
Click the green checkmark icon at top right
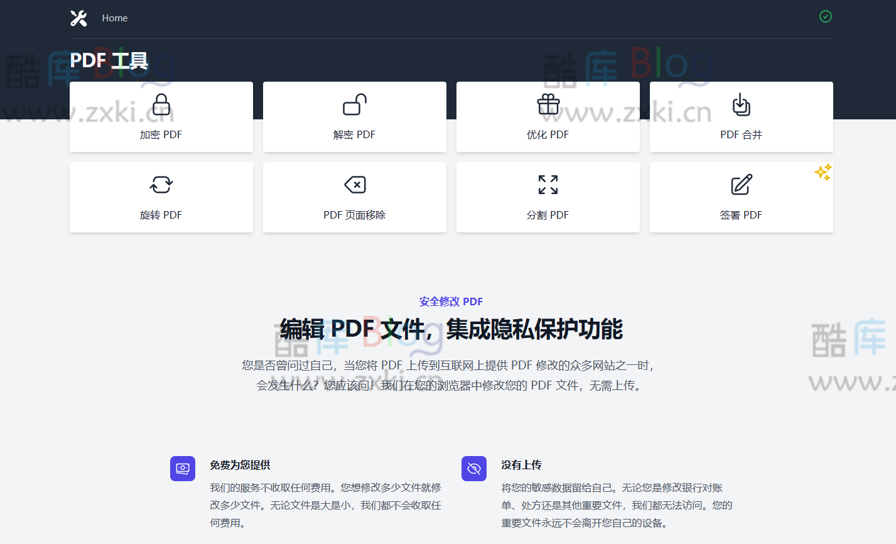[x=825, y=16]
